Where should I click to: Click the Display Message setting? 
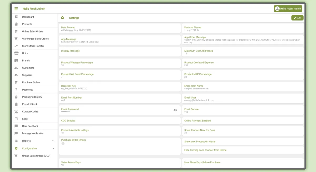pyautogui.click(x=120, y=52)
